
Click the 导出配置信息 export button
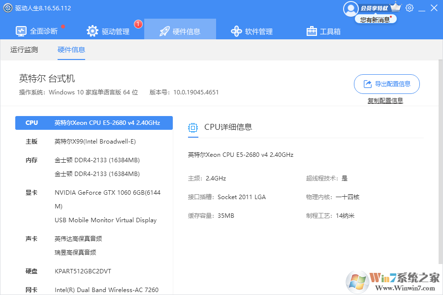tap(386, 84)
